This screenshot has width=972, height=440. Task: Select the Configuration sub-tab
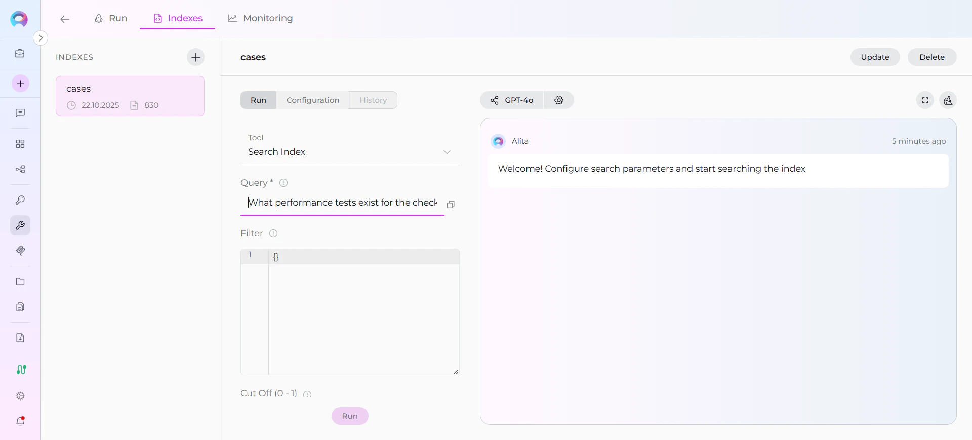[313, 100]
